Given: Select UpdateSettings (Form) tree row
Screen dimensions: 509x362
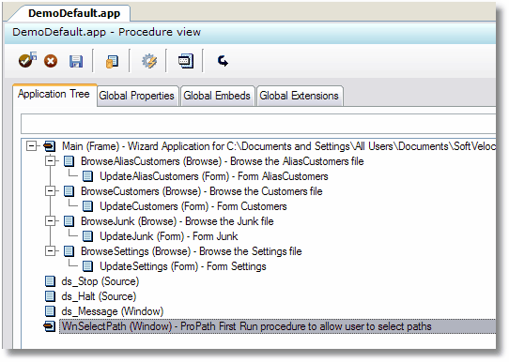Looking at the screenshot, I should pos(183,266).
